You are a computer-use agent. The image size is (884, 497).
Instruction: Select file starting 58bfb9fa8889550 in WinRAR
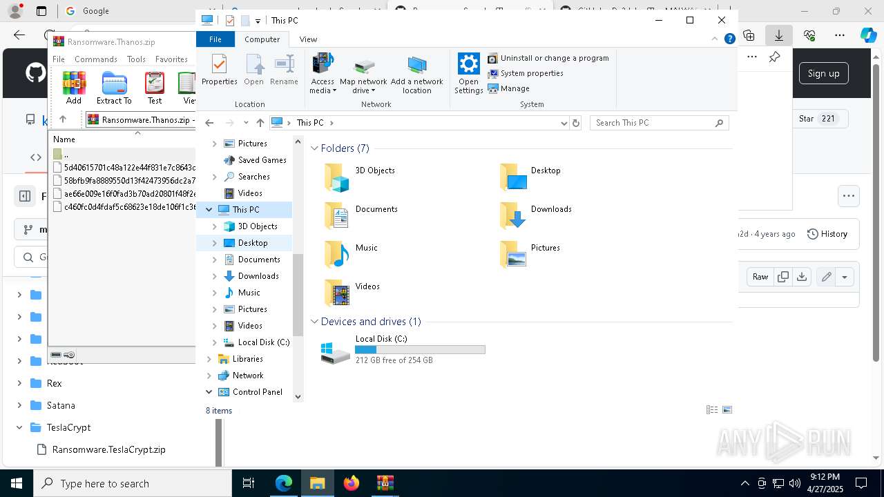point(124,180)
